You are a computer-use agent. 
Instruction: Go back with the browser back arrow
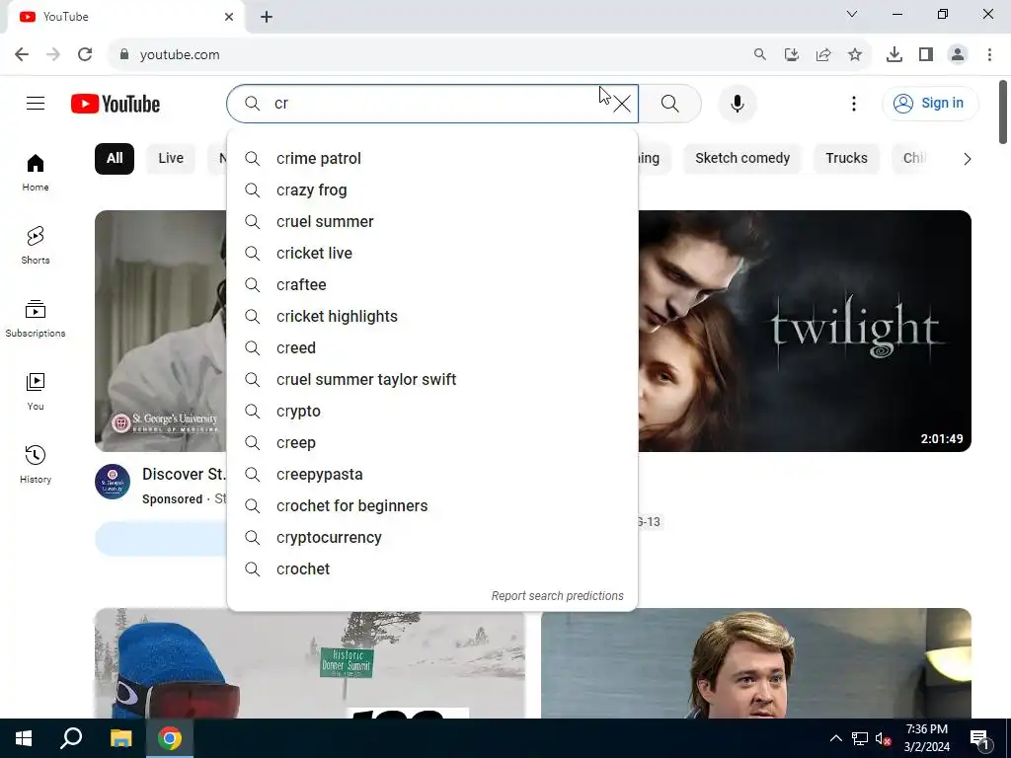point(22,55)
